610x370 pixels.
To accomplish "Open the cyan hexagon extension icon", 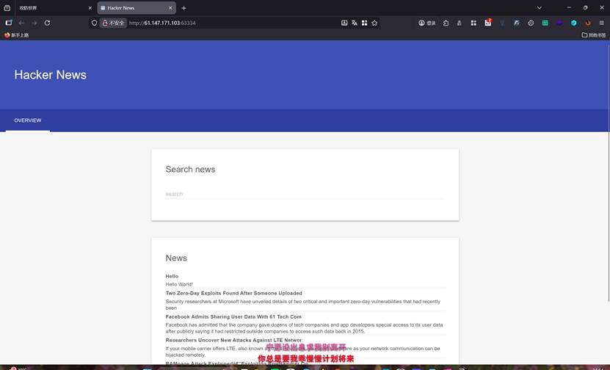I will pos(574,23).
